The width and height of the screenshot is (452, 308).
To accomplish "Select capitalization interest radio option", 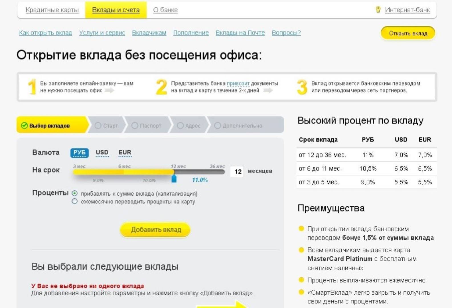I will click(x=75, y=193).
